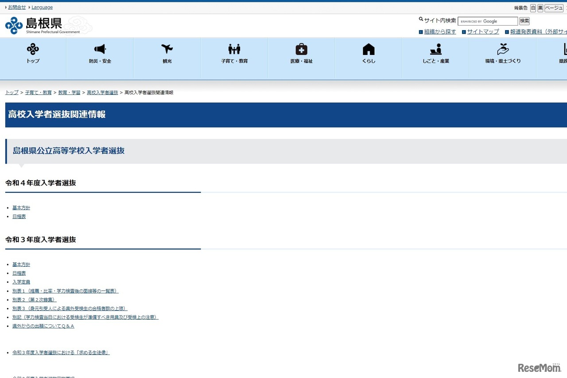Open 医療・福祉 via the first-aid kit icon
Viewport: 567px width, 378px height.
coord(301,49)
